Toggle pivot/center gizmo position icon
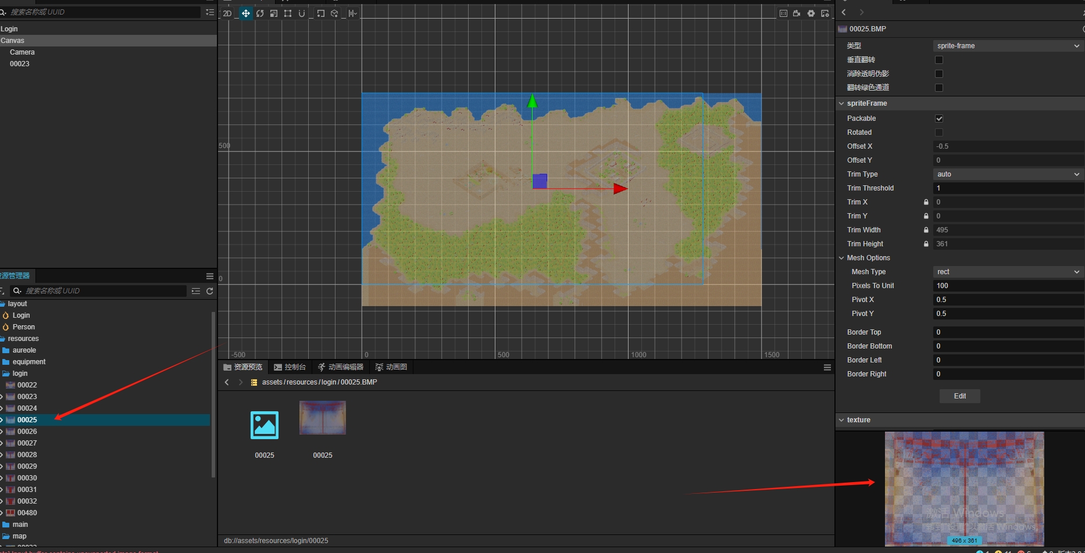Screen dimensions: 1085x553 click(320, 13)
